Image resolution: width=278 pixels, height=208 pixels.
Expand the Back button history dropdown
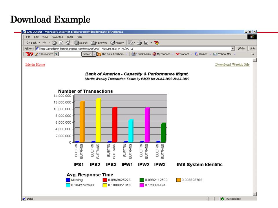pyautogui.click(x=39, y=43)
